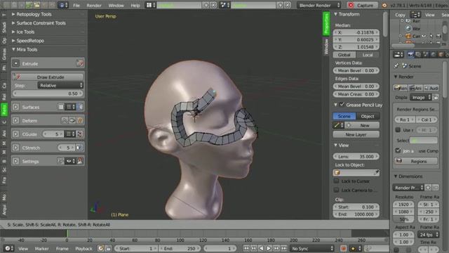Open the timeline Marker menu
The width and height of the screenshot is (449, 253).
coord(42,249)
